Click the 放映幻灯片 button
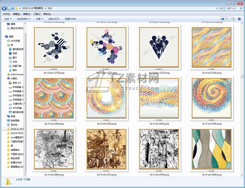The height and width of the screenshot is (188, 245). point(54,19)
